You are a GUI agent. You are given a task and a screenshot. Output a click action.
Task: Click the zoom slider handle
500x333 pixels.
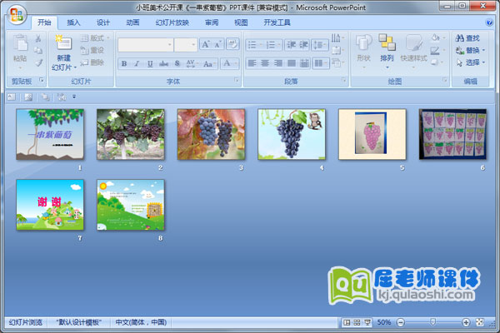pyautogui.click(x=432, y=322)
